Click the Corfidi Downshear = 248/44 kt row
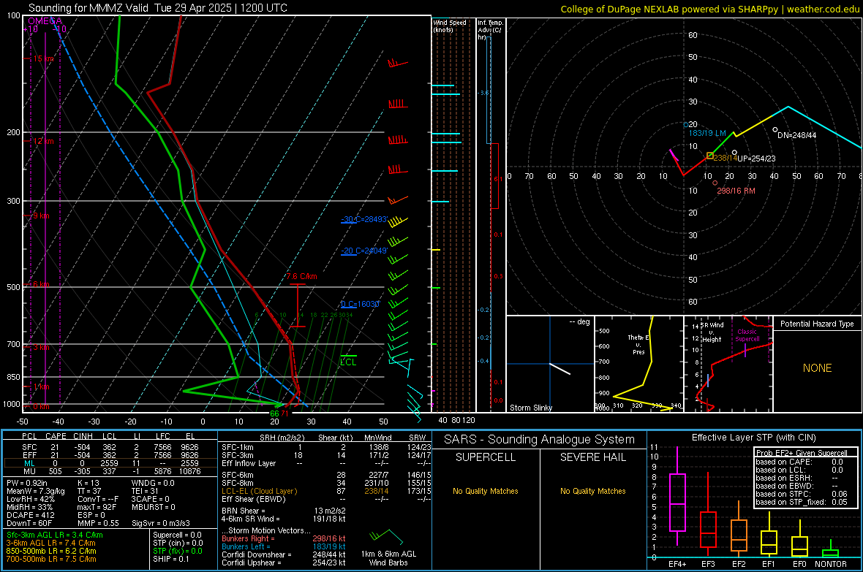The image size is (863, 572). pyautogui.click(x=284, y=554)
